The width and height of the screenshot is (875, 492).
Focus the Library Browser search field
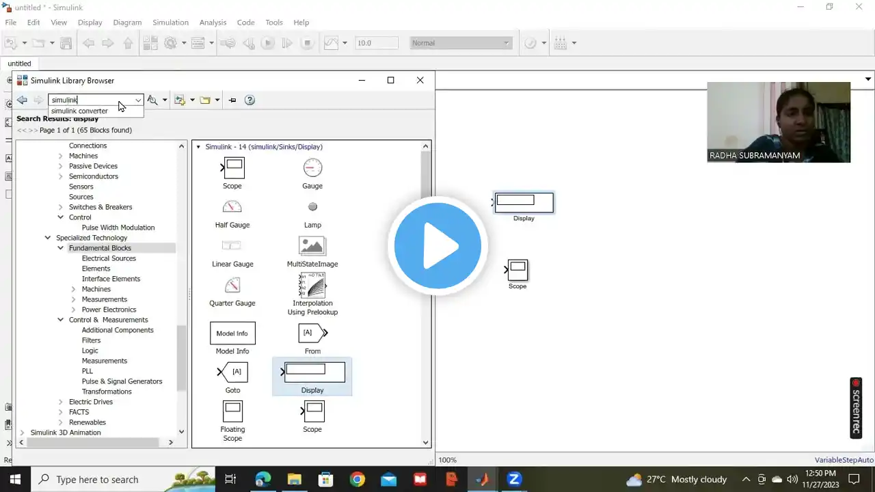pos(91,100)
